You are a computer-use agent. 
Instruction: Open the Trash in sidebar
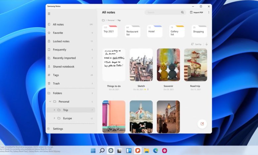pyautogui.click(x=56, y=83)
